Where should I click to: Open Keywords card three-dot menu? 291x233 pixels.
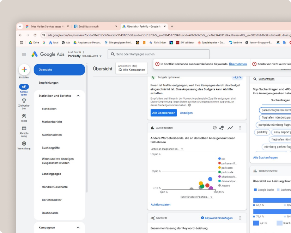240,218
